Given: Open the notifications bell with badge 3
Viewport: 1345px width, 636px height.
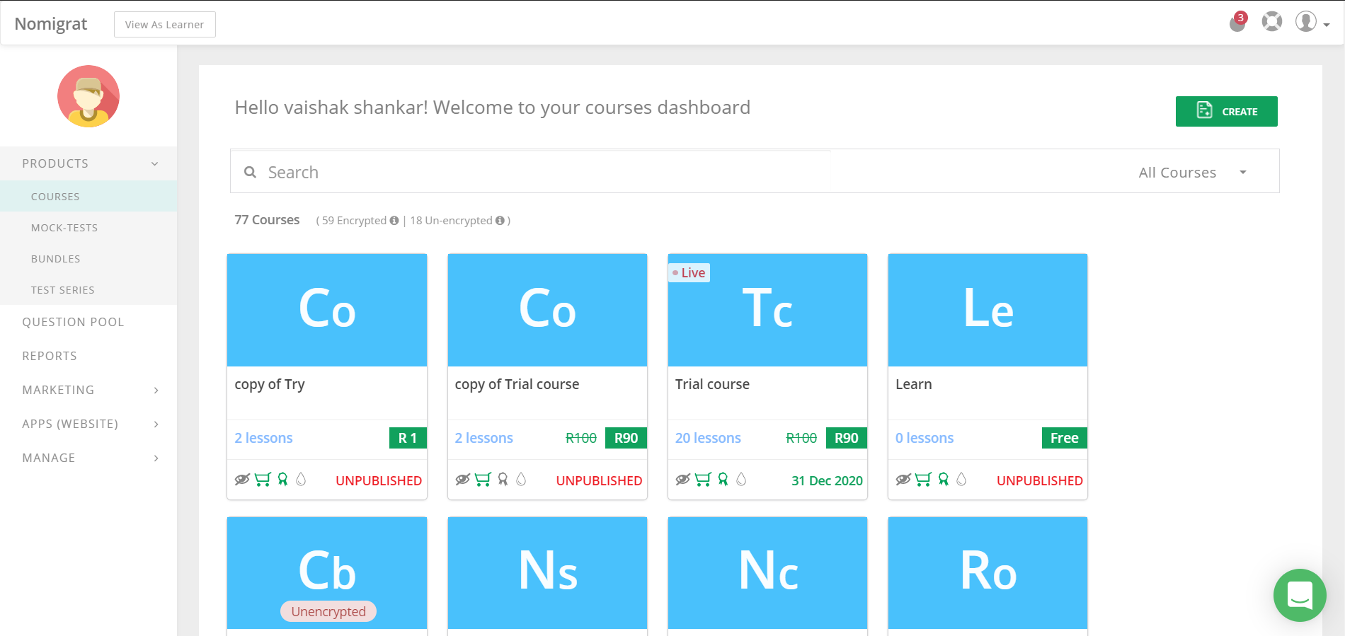Looking at the screenshot, I should pos(1237,22).
